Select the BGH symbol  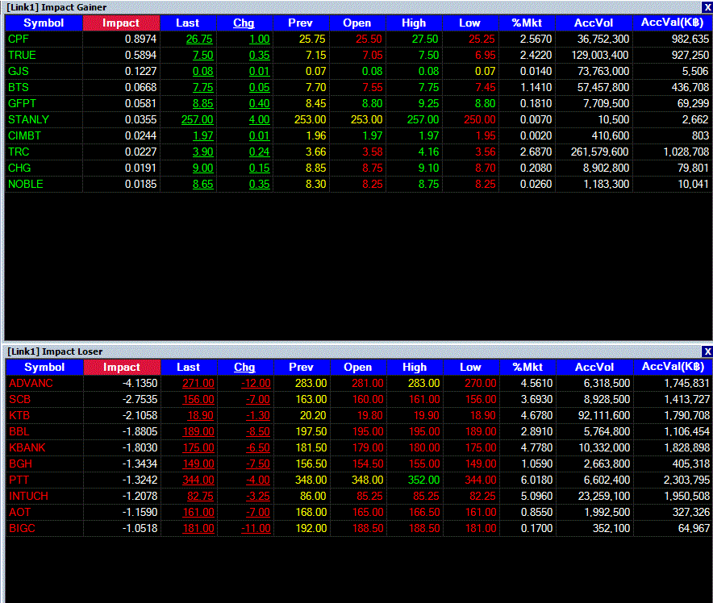[x=20, y=464]
